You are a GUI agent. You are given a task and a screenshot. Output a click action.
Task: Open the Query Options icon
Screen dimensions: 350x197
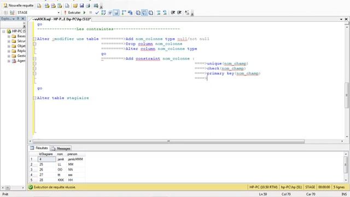click(110, 13)
